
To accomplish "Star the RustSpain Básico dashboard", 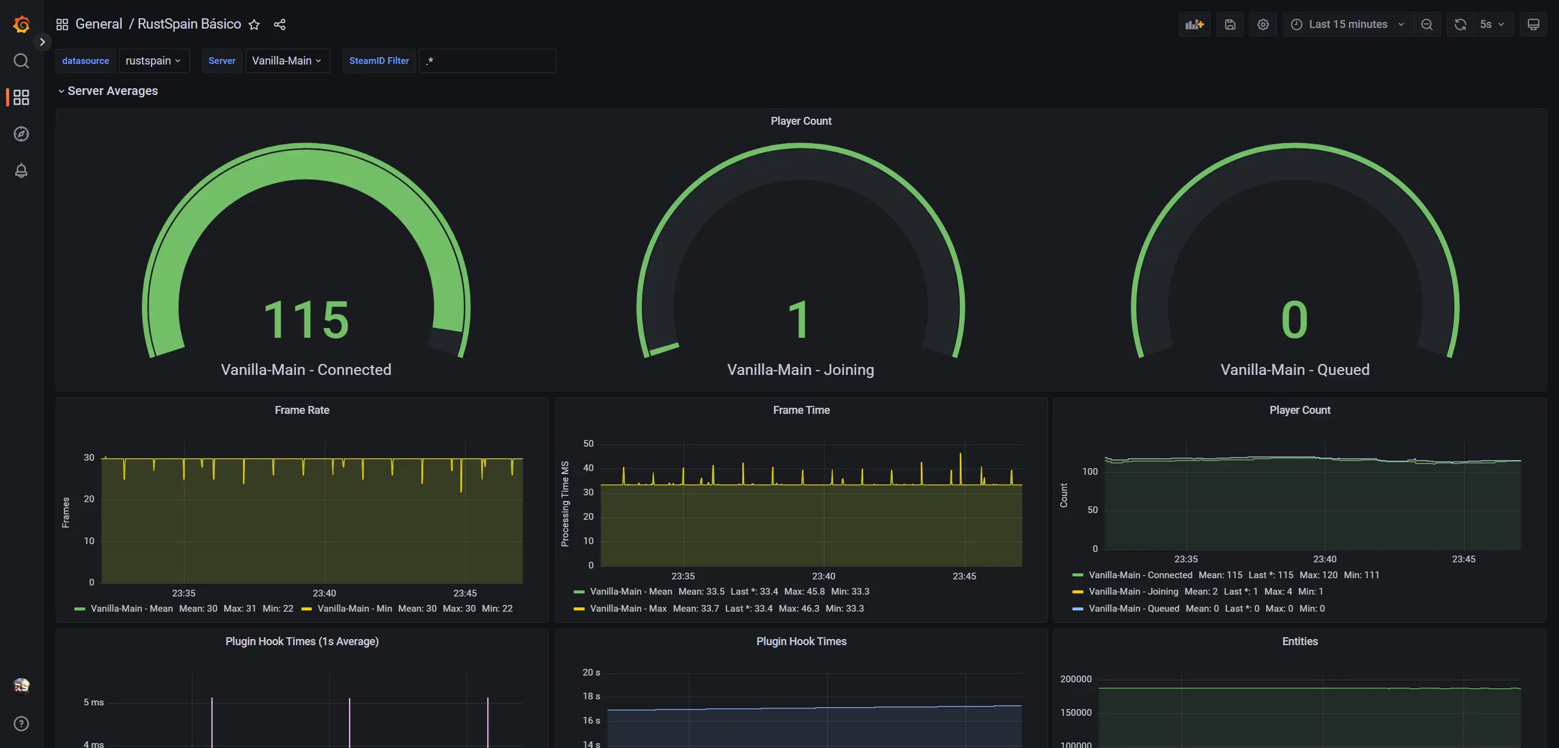I will pos(255,24).
